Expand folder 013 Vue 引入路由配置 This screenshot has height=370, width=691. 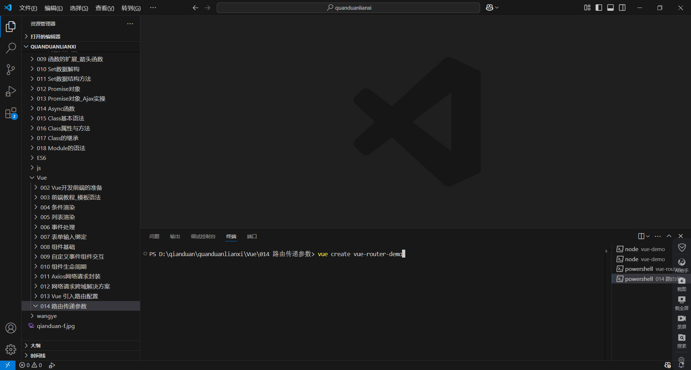coord(81,296)
